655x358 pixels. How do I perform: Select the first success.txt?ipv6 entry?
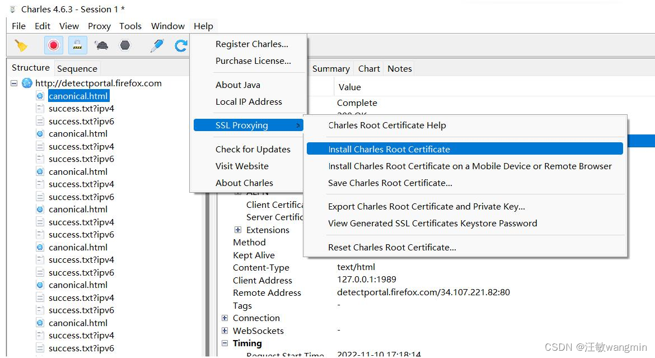coord(81,121)
